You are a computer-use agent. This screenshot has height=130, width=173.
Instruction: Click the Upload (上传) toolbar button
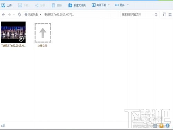[x=7, y=5]
